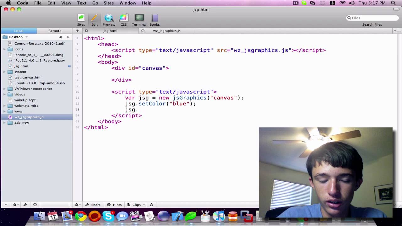Viewport: 402px width, 226px height.
Task: Open the Clips dropdown
Action: point(136,205)
